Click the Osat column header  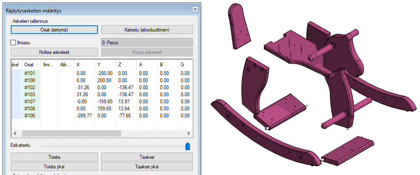click(30, 64)
